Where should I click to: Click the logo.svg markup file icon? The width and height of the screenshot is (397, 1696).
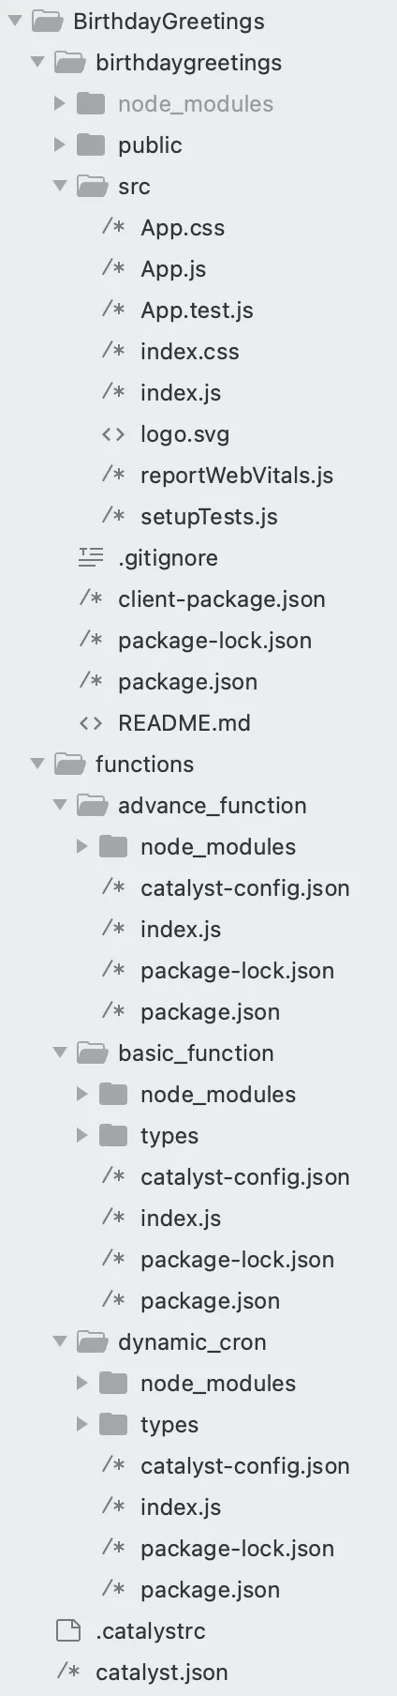point(113,434)
